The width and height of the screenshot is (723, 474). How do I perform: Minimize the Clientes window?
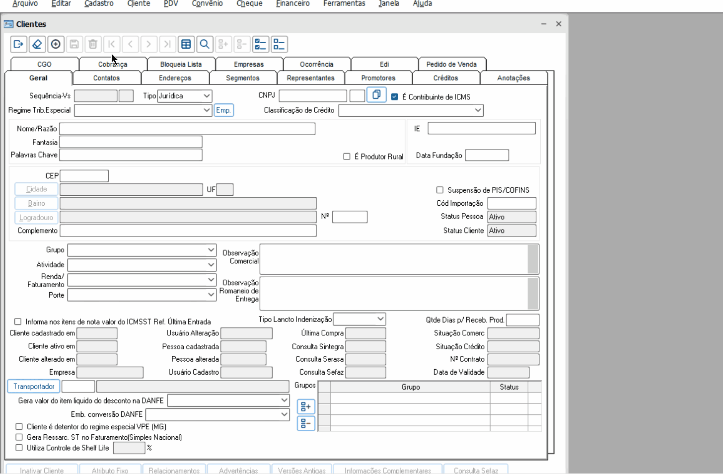[x=544, y=24]
